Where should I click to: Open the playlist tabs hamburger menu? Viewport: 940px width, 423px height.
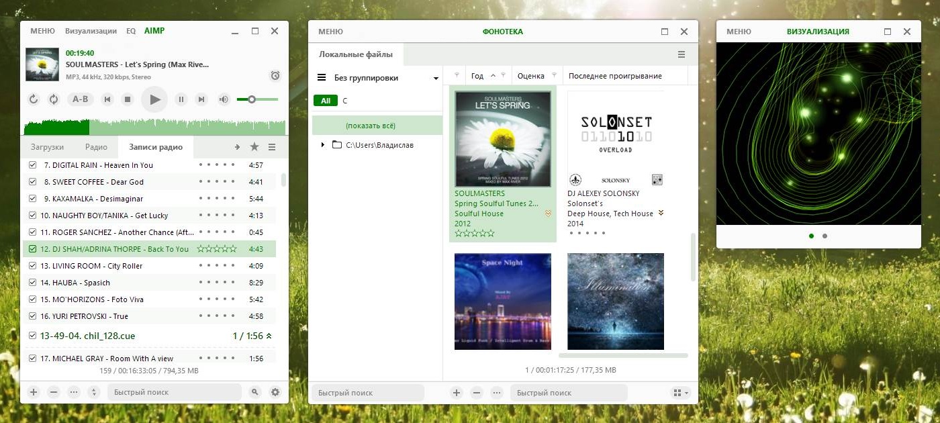tap(272, 147)
